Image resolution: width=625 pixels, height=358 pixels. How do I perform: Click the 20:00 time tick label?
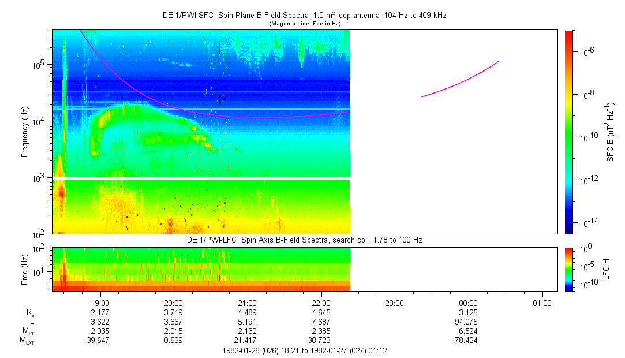(x=174, y=303)
